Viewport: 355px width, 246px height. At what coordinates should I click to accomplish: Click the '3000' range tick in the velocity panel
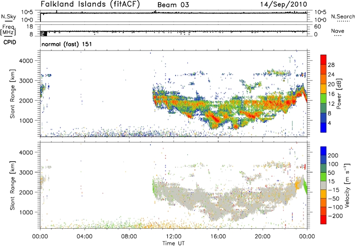[26, 172]
